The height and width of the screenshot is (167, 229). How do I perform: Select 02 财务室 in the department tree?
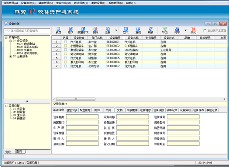click(x=19, y=112)
